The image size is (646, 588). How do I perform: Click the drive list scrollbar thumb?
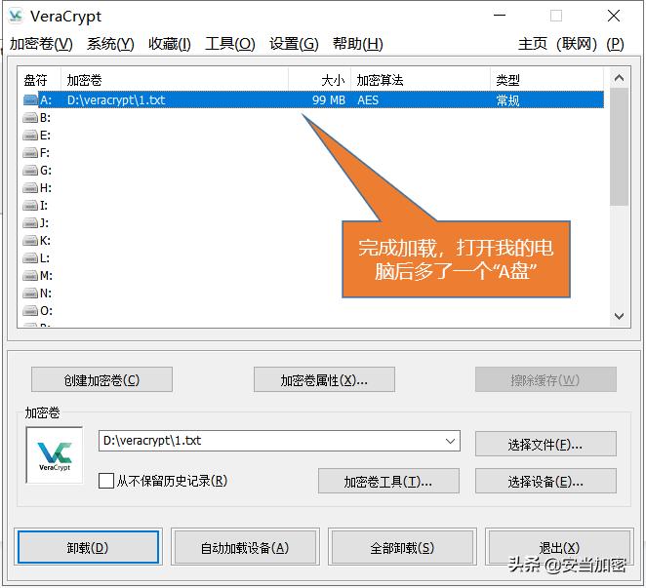619,146
